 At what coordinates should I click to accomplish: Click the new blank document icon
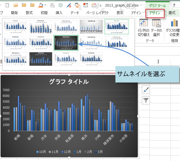pyautogui.click(x=7, y=5)
